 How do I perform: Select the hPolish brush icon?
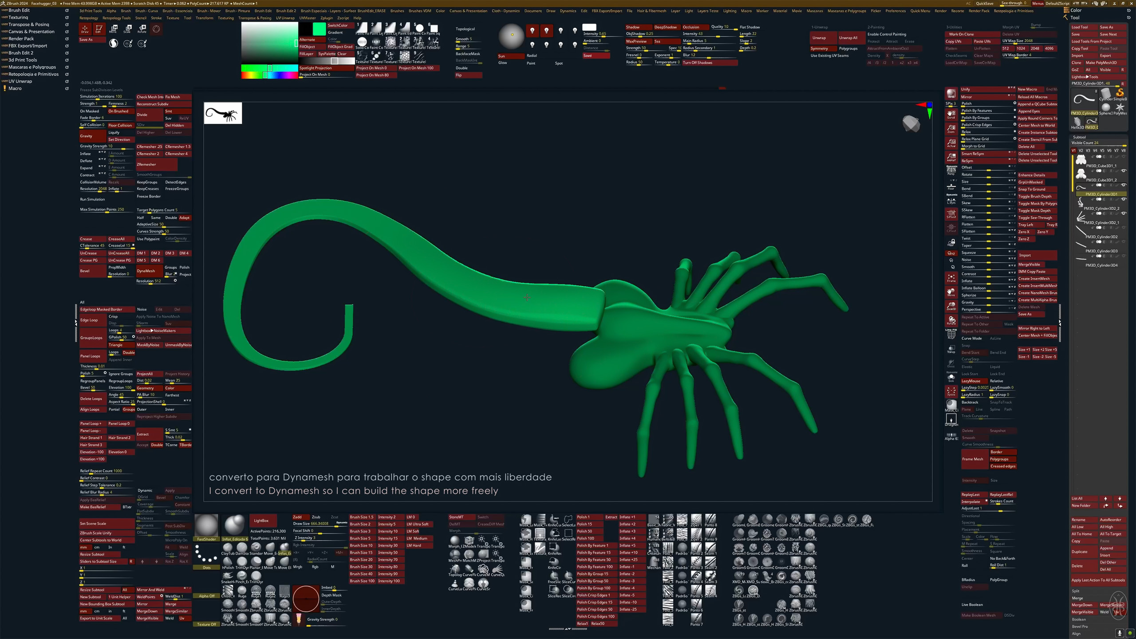[x=228, y=563]
